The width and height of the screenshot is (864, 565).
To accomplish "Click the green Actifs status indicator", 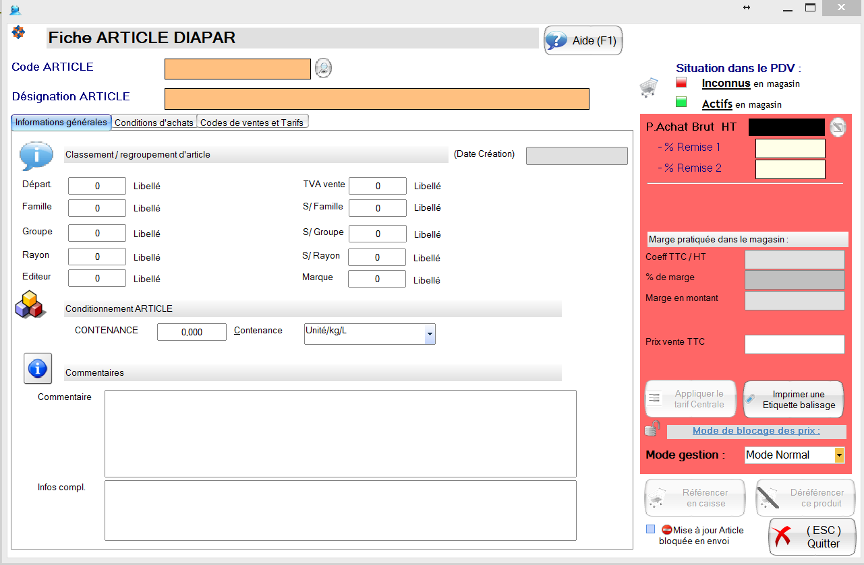I will click(x=681, y=102).
